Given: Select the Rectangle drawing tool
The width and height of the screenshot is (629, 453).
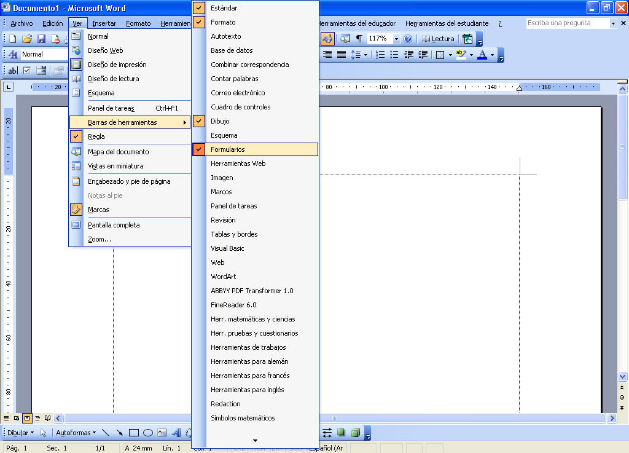Looking at the screenshot, I should [x=133, y=433].
